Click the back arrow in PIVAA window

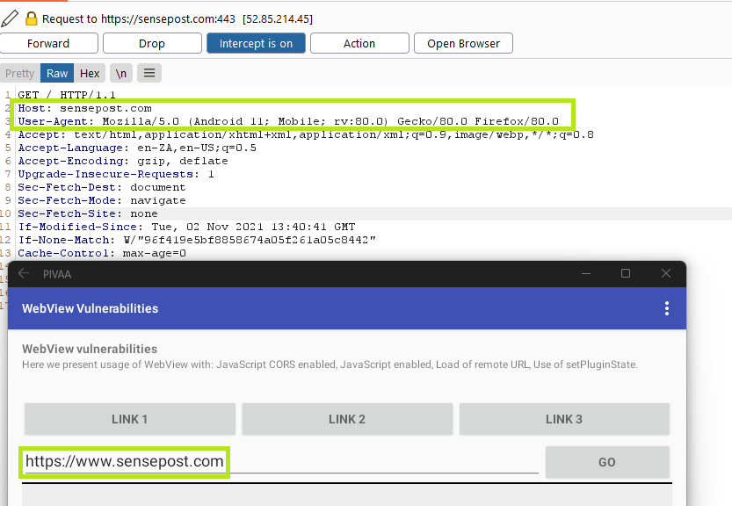24,273
